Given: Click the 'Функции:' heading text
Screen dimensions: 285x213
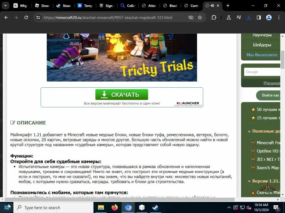Looking at the screenshot, I should [22, 156].
